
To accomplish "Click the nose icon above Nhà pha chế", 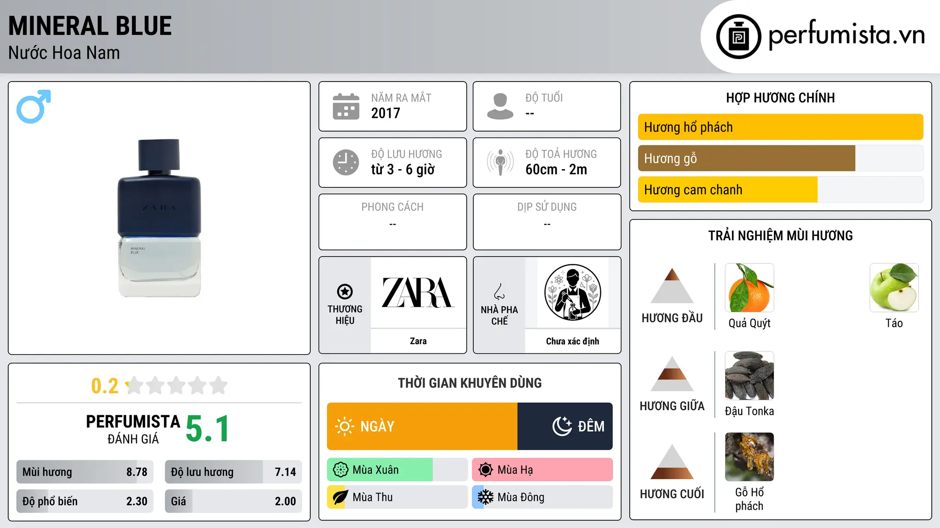I will tap(499, 291).
